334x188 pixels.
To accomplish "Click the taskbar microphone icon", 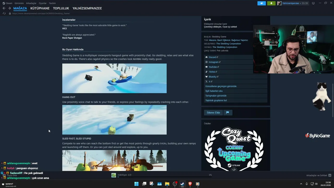I will [307, 184].
